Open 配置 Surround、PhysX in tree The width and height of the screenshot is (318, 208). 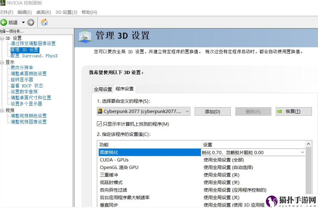(x=34, y=56)
